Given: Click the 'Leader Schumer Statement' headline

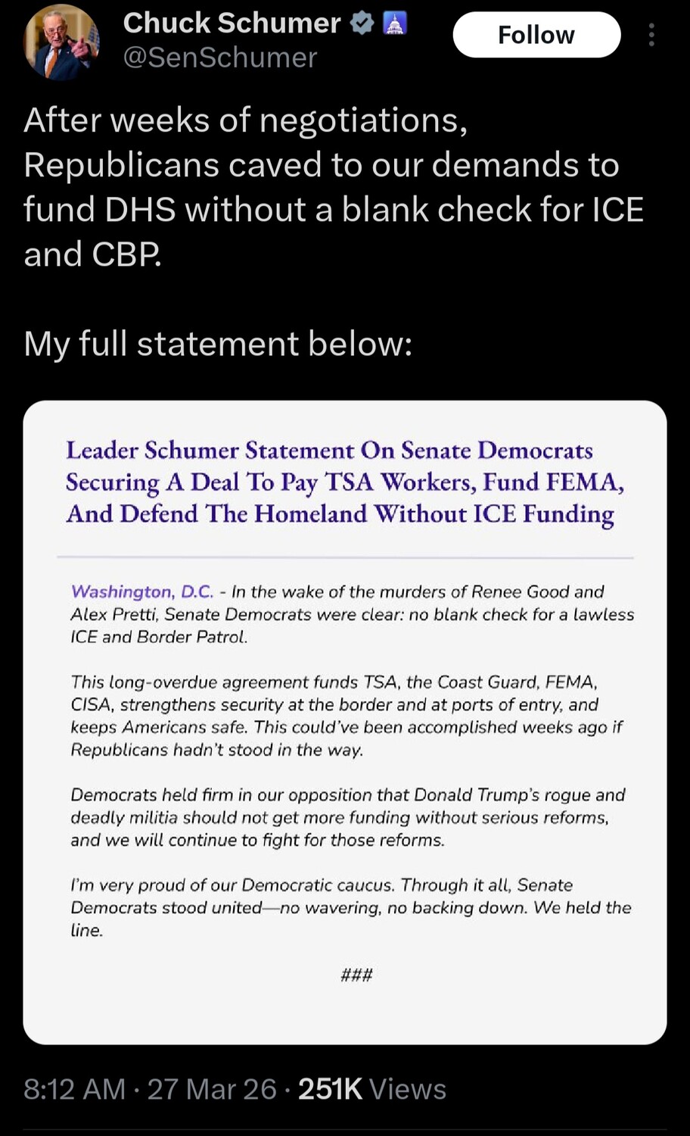Looking at the screenshot, I should pyautogui.click(x=344, y=482).
